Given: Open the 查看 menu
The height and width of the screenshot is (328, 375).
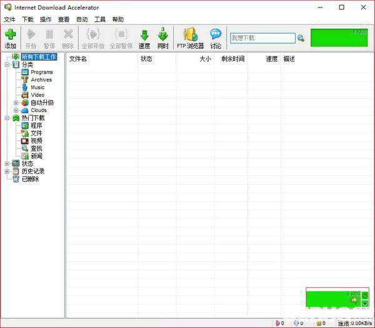Looking at the screenshot, I should pyautogui.click(x=64, y=19).
